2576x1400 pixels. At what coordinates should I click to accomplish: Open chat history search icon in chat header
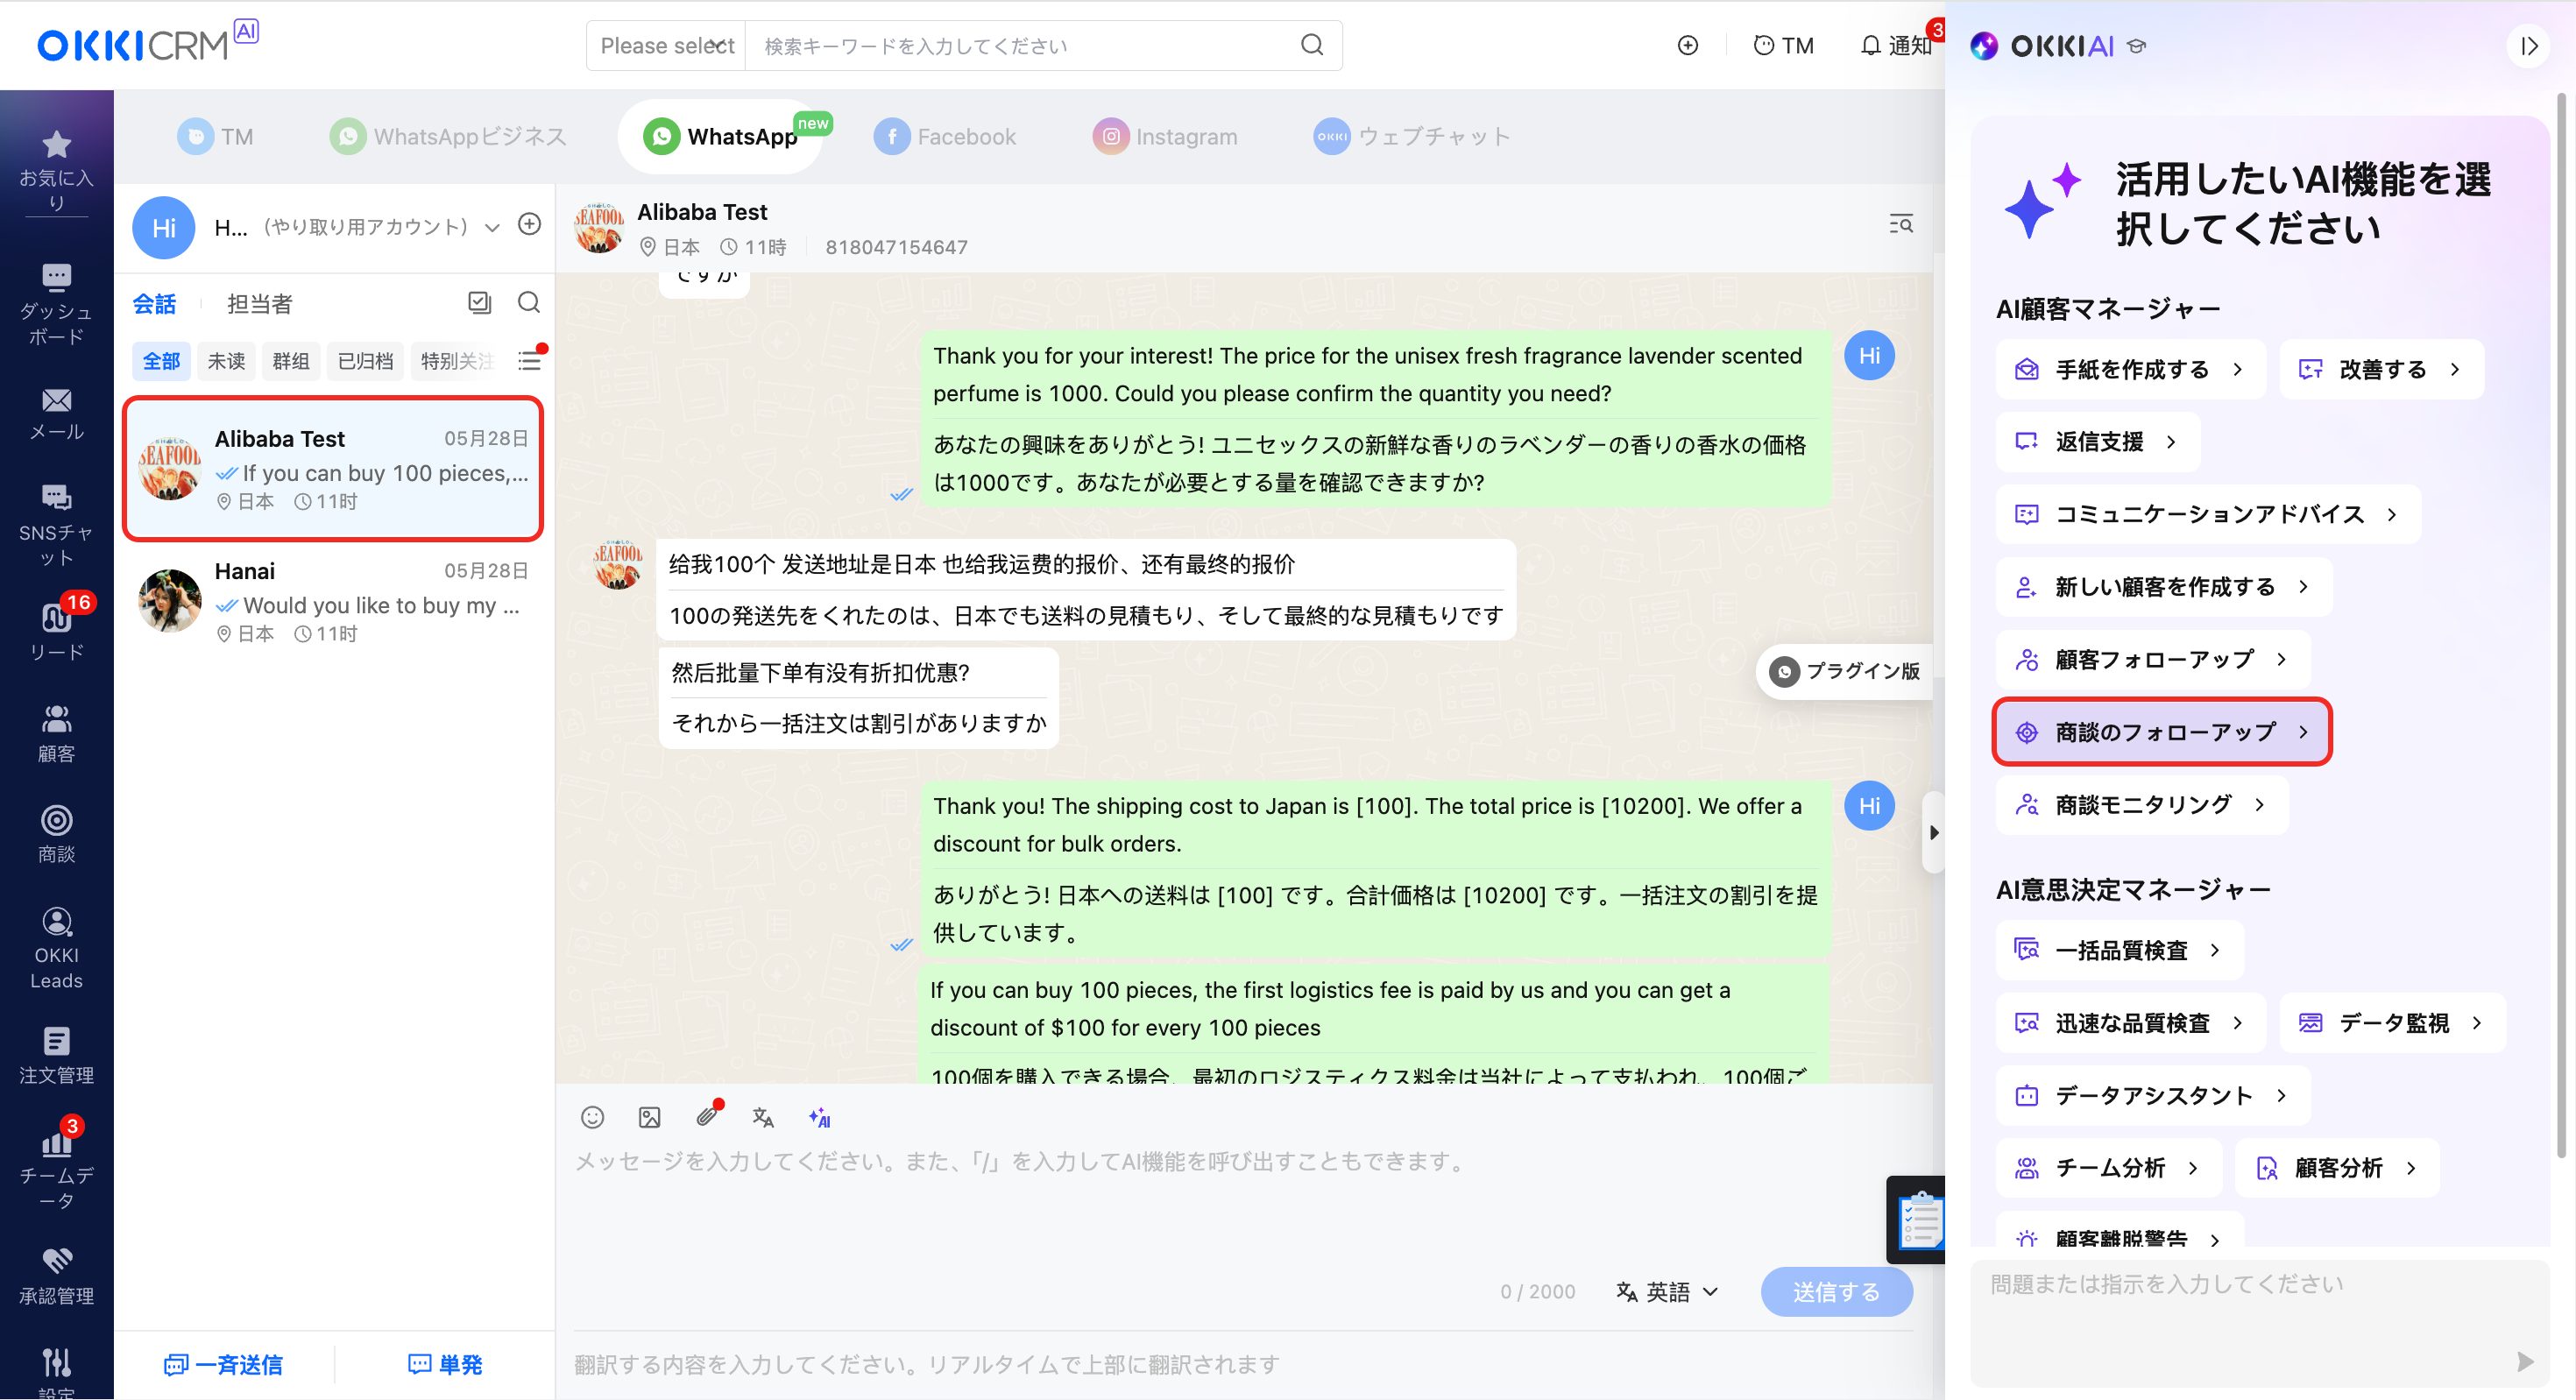1901,224
